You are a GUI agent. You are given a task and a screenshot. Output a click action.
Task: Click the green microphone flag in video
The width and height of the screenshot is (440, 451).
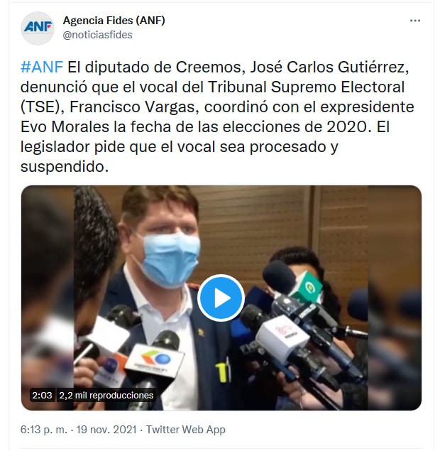point(306,286)
